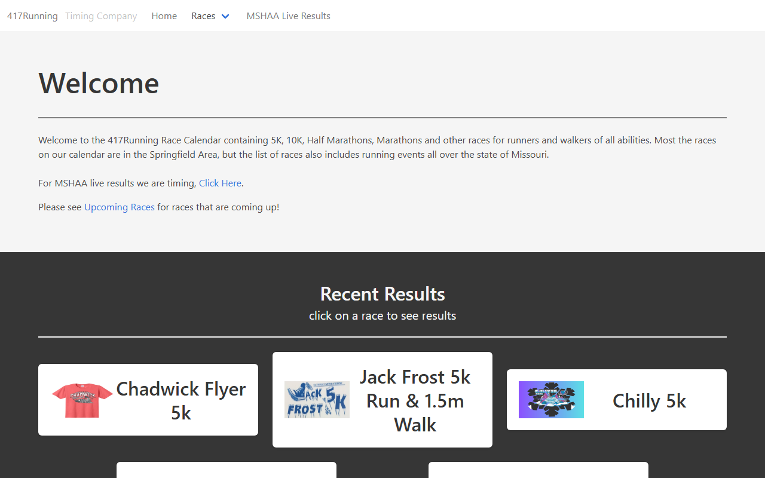Open the Chadwick Flyer 5k results title
The width and height of the screenshot is (765, 478).
click(x=181, y=400)
